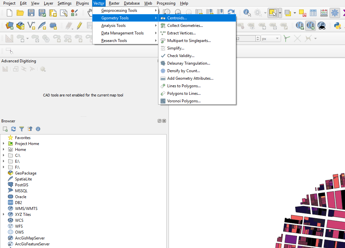
Task: Refresh the Browser panel
Action: [13, 129]
